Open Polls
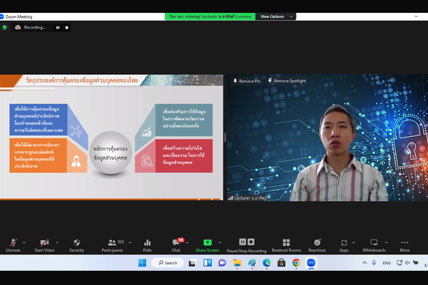The height and width of the screenshot is (285, 428). (x=147, y=245)
